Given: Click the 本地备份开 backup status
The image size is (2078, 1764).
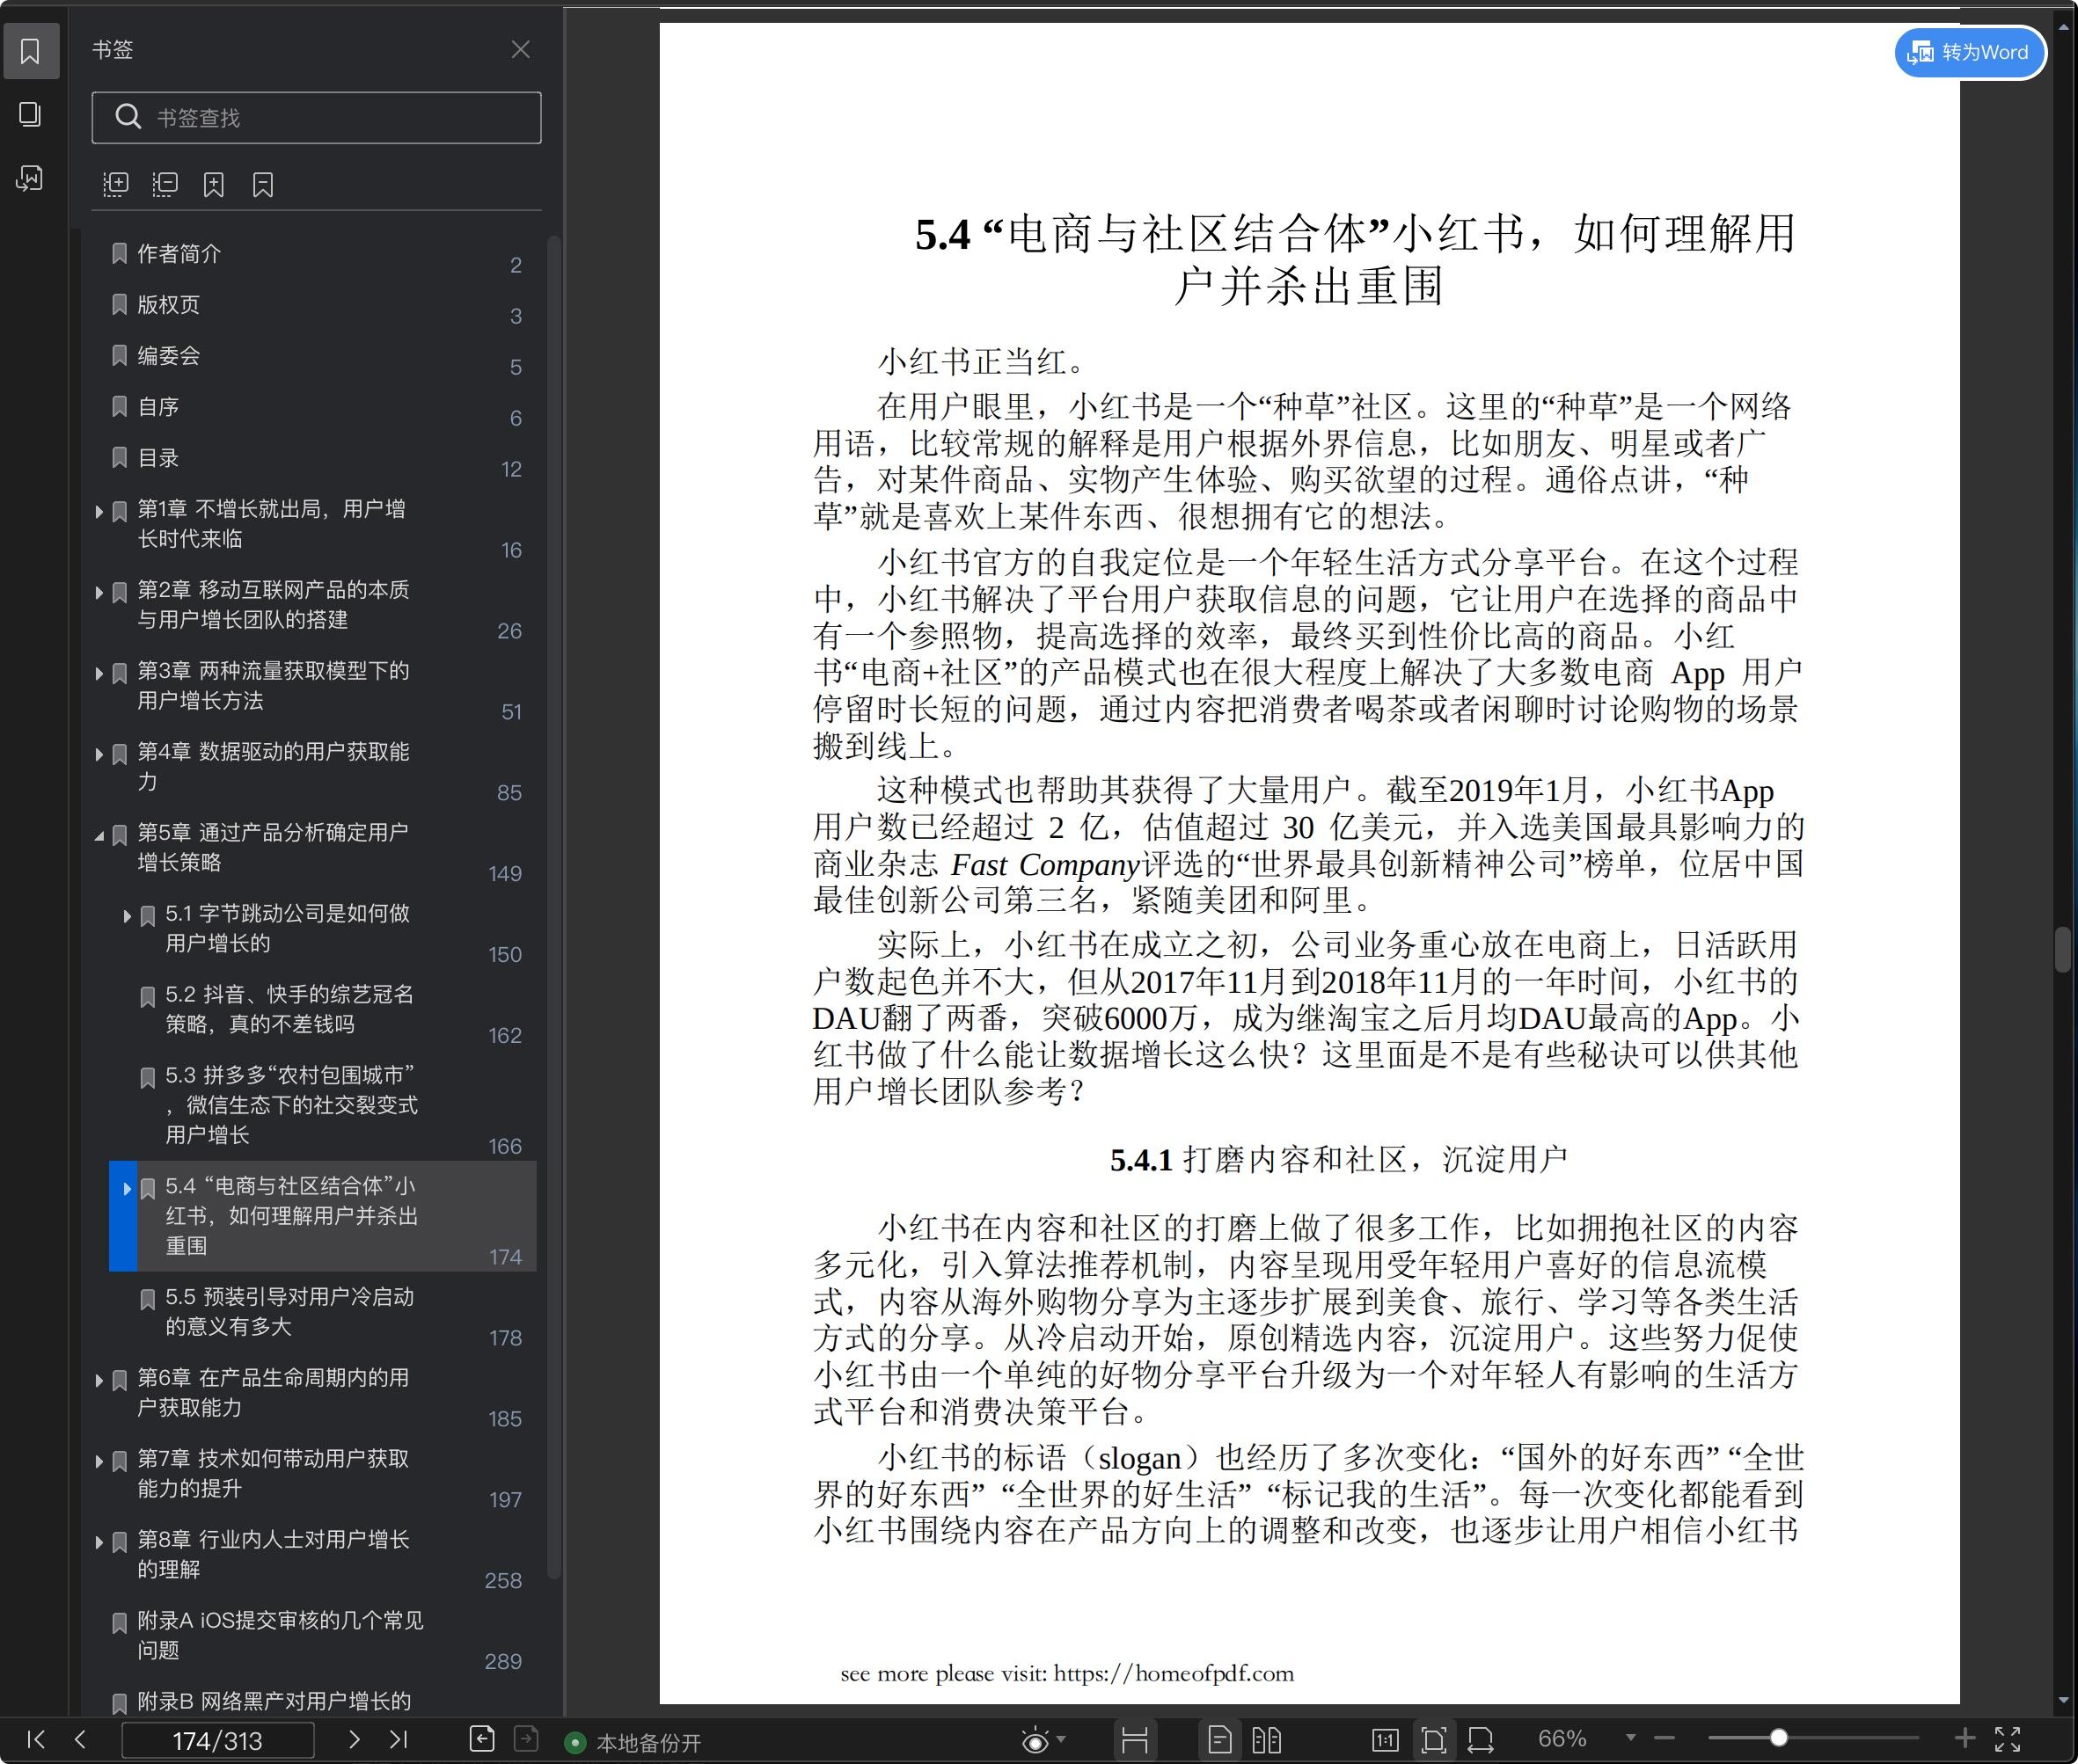Looking at the screenshot, I should click(x=634, y=1743).
